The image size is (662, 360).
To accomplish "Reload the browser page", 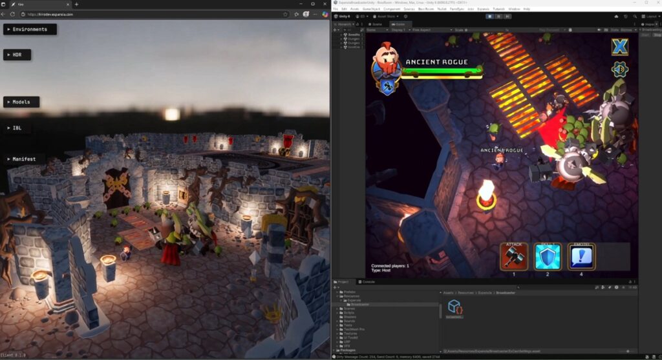I will [12, 14].
